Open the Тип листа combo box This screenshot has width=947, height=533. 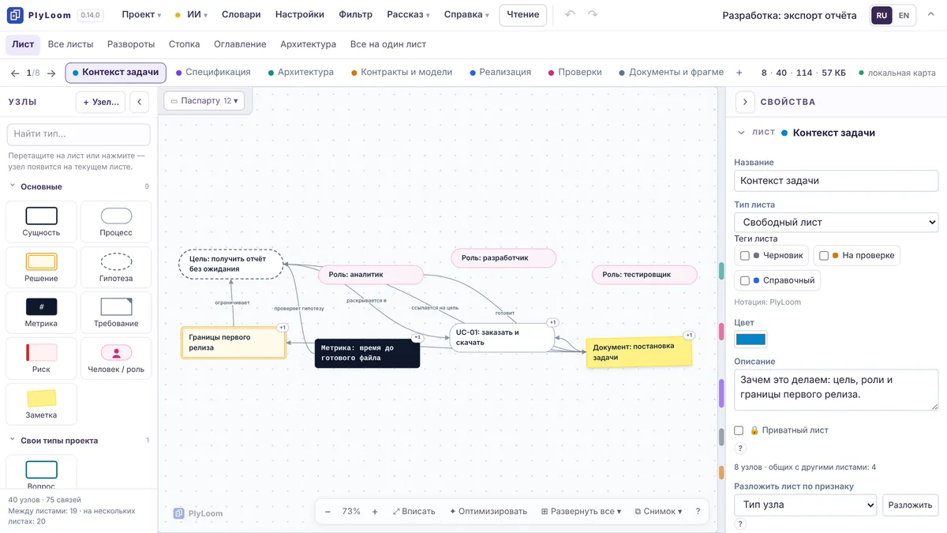tap(836, 223)
